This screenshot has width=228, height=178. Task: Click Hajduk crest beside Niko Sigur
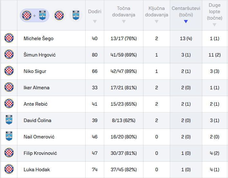pos(9,71)
